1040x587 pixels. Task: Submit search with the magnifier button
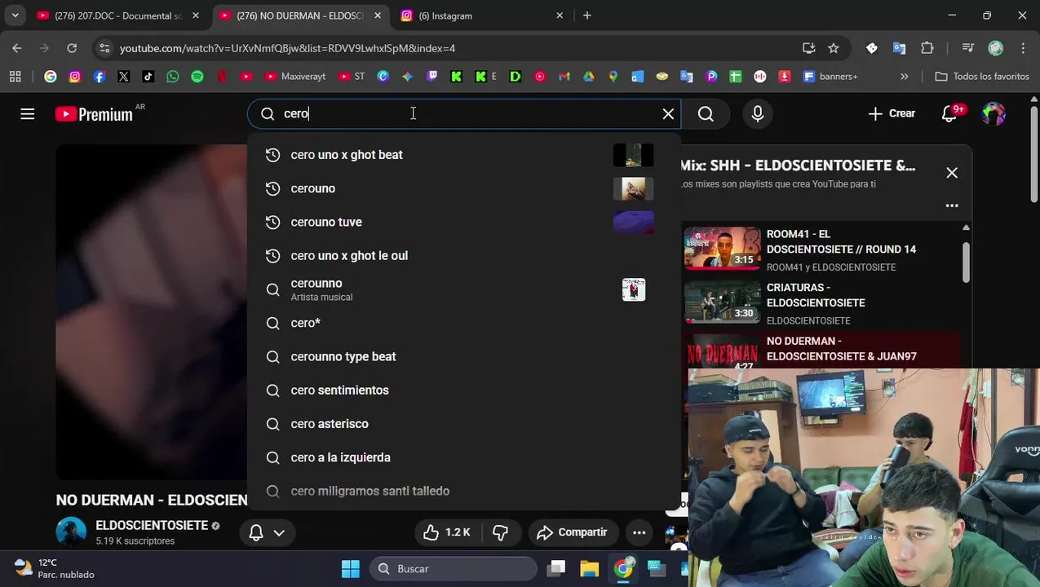coord(706,114)
